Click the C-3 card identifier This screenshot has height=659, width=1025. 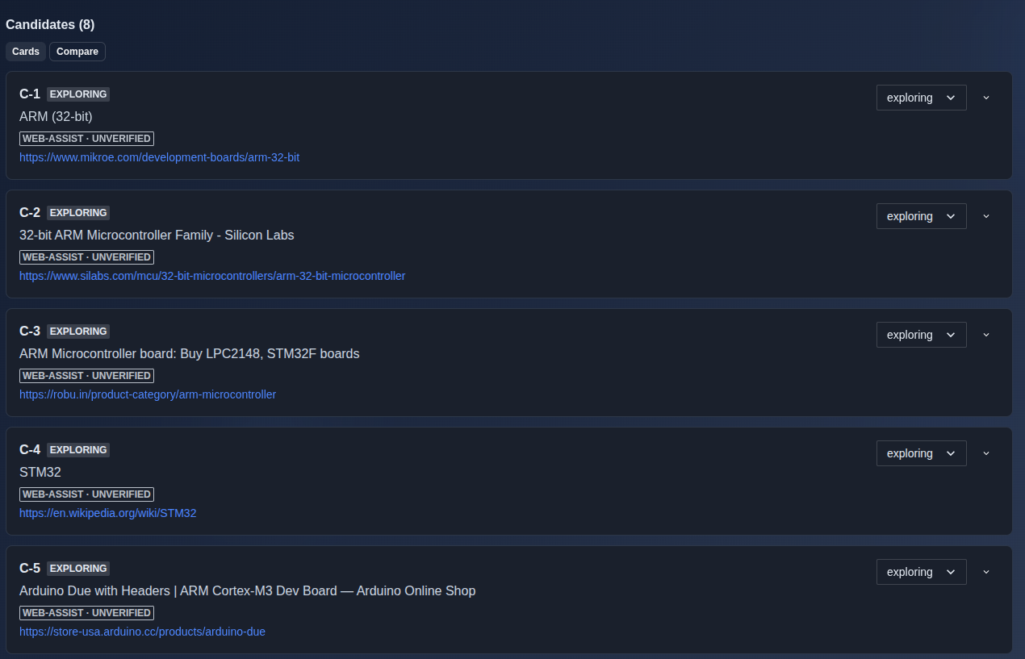pos(30,332)
